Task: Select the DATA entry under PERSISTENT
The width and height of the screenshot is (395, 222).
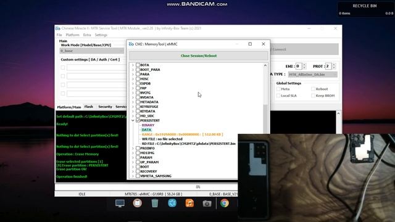Action: tap(146, 130)
